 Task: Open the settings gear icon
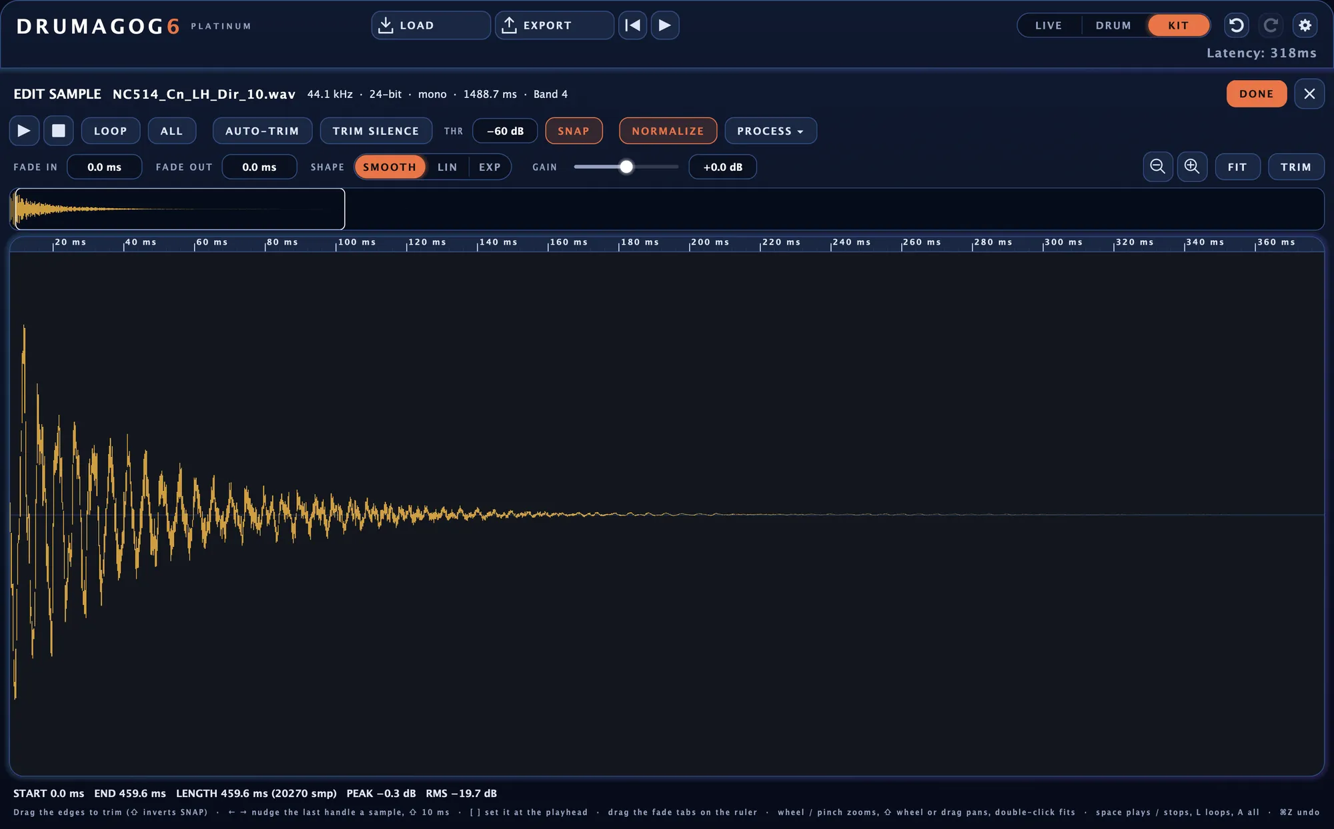click(1305, 25)
